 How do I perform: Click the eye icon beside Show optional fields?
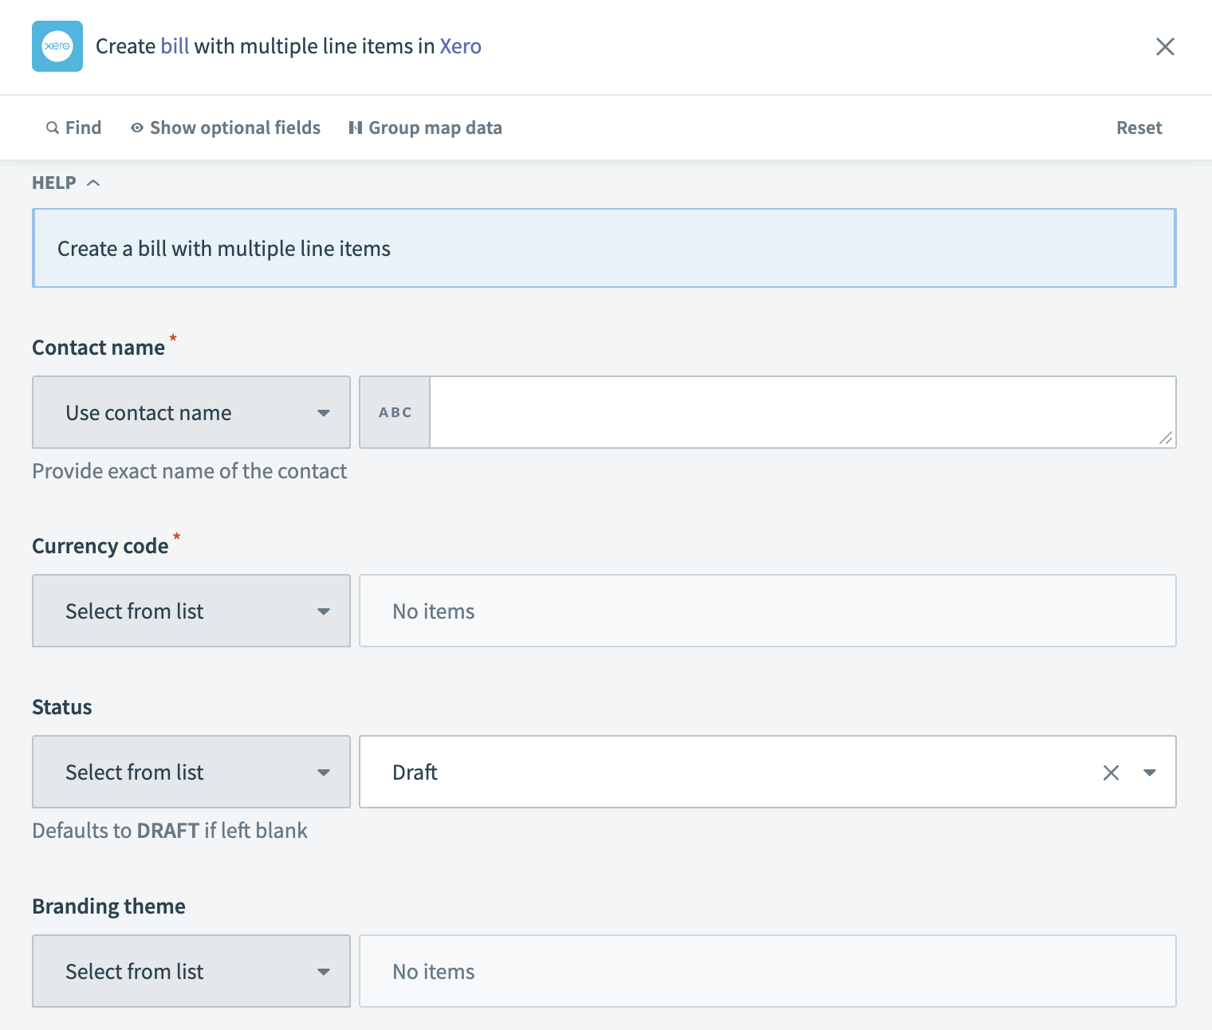tap(136, 127)
